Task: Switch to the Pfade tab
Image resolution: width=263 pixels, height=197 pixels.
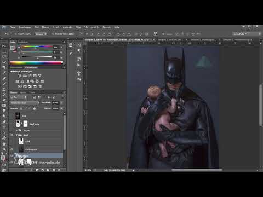Action: click(x=32, y=92)
